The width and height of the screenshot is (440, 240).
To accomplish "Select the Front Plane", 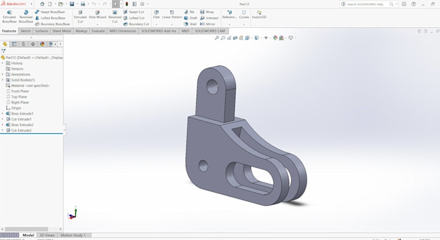I will [x=17, y=91].
